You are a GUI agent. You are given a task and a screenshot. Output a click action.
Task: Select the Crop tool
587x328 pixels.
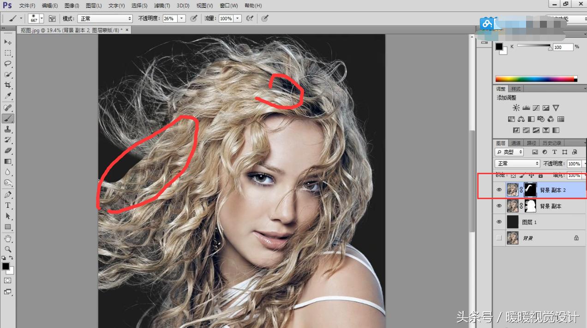(x=8, y=85)
